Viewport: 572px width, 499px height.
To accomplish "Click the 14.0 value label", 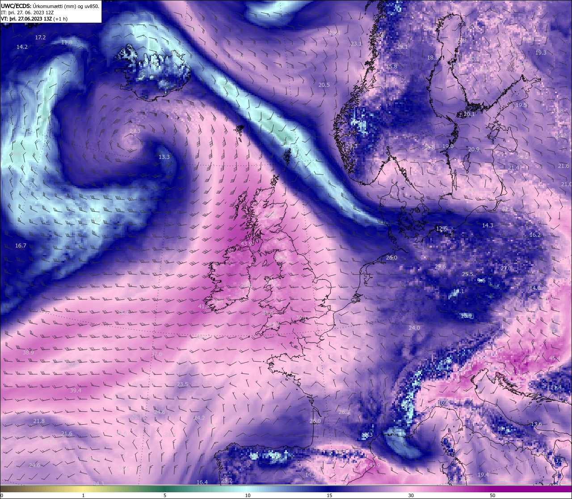I will pos(535,288).
